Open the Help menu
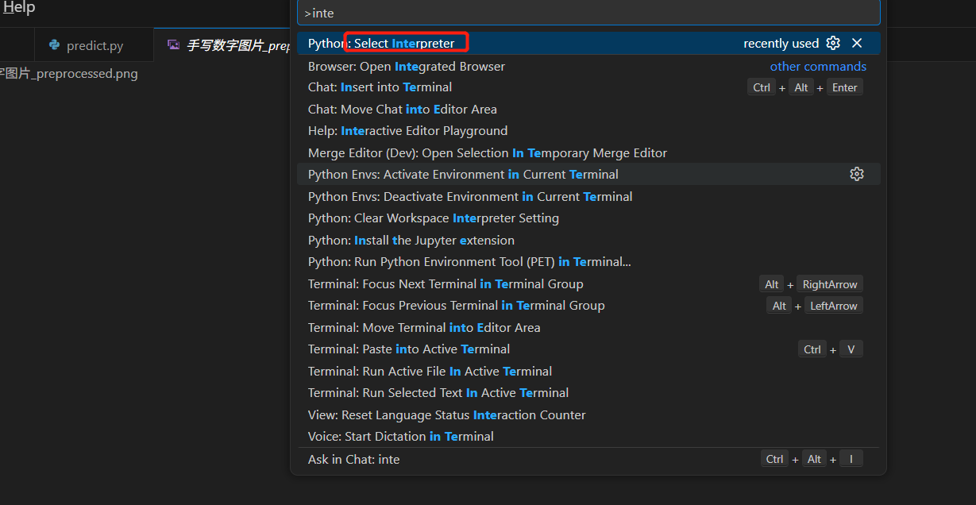Image resolution: width=976 pixels, height=505 pixels. (18, 8)
